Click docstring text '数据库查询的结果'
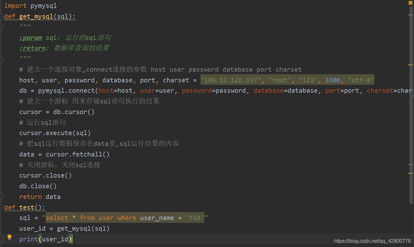Viewport: 414px width, 247px height. 82,48
